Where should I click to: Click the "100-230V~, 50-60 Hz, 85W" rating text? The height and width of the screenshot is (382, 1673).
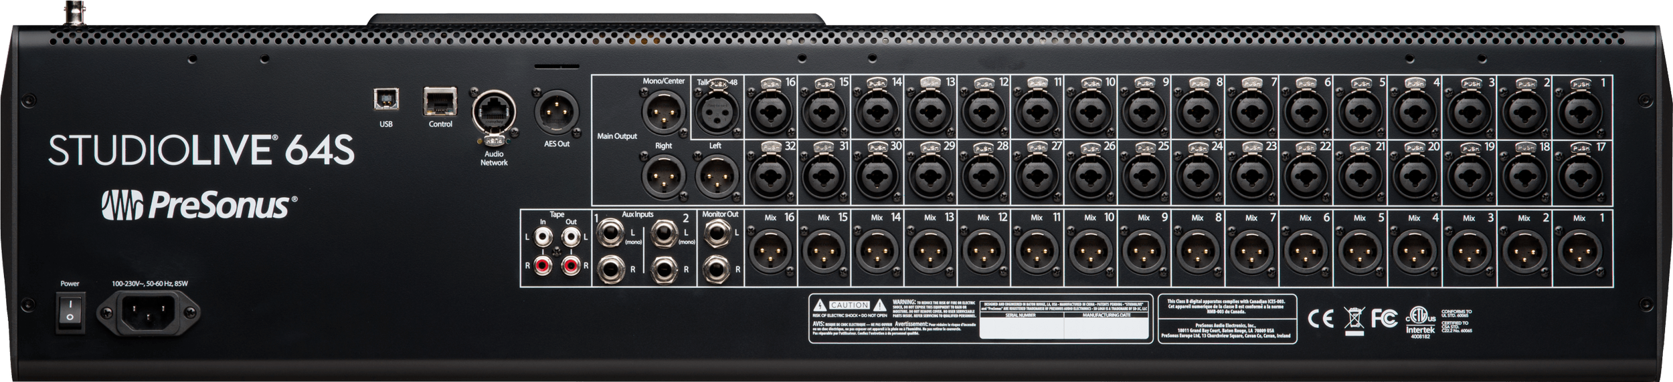(x=150, y=284)
